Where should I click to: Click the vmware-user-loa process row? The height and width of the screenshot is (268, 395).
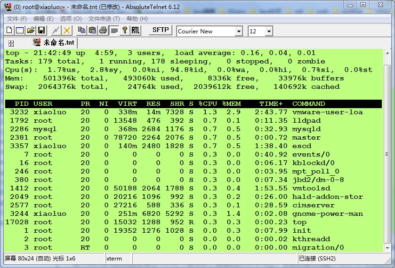tap(193, 112)
